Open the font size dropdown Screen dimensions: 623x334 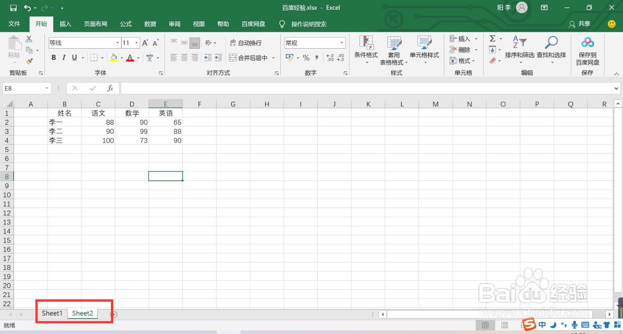coord(137,43)
